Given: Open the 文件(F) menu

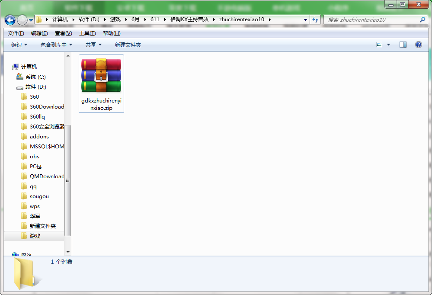Looking at the screenshot, I should (x=16, y=33).
